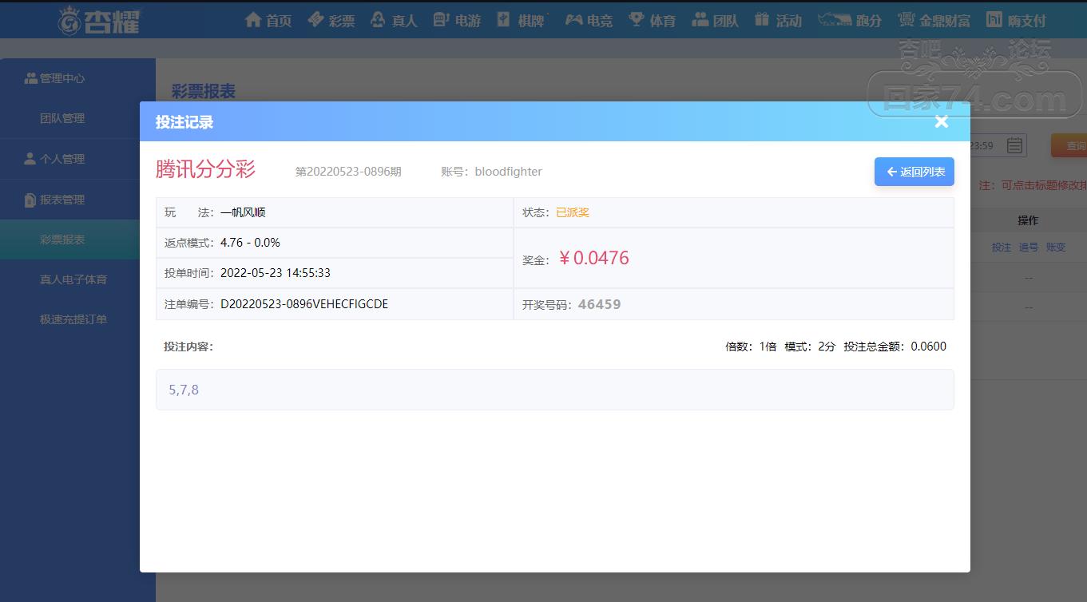Click the order number D20220523-0896VEHECFIGCDE

pos(304,304)
